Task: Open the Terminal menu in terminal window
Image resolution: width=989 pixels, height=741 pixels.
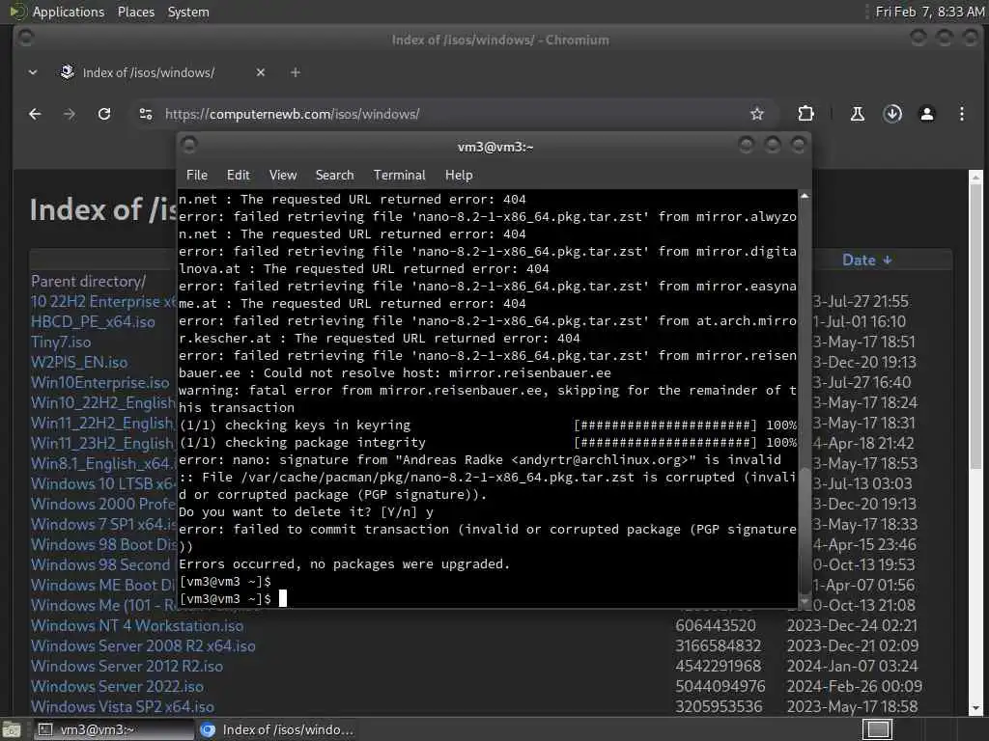Action: pyautogui.click(x=399, y=176)
